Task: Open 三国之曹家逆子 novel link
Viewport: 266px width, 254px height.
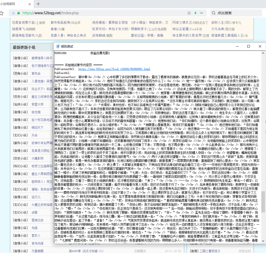Action: point(210,251)
